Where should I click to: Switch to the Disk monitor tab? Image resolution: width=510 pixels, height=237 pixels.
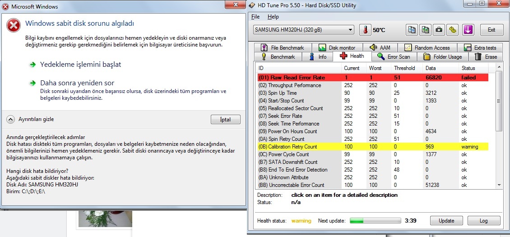click(x=337, y=47)
